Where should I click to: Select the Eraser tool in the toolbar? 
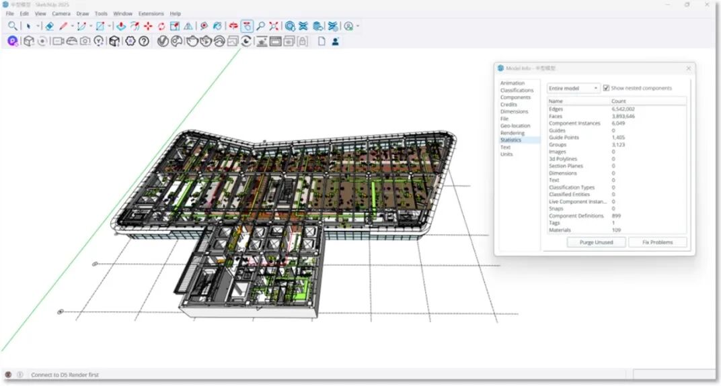point(49,26)
